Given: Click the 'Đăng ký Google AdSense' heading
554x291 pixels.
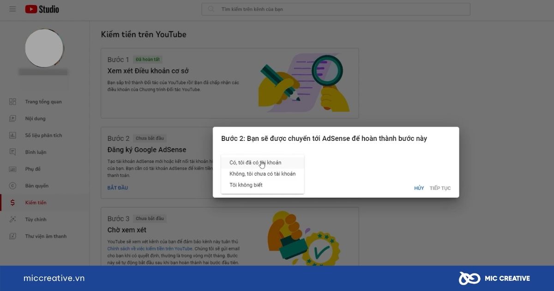Looking at the screenshot, I should 147,150.
